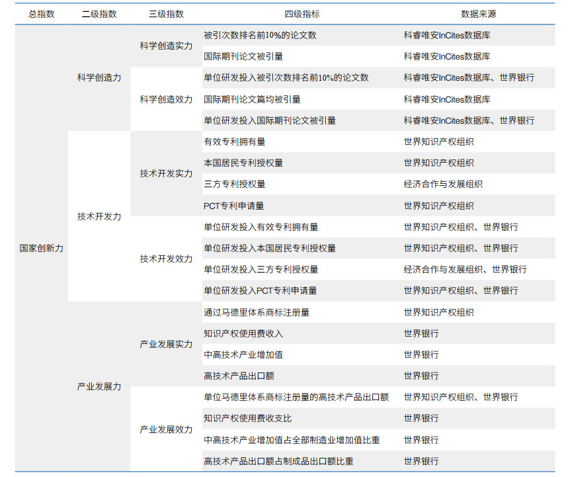Select the 技术开发力 cell

pyautogui.click(x=99, y=216)
